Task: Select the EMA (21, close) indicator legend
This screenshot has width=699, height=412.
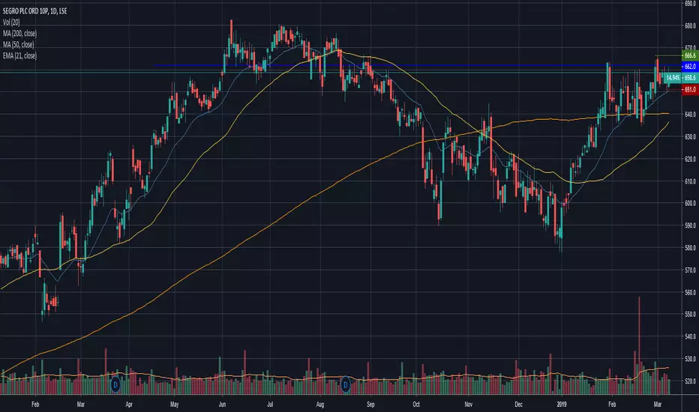Action: [x=19, y=55]
